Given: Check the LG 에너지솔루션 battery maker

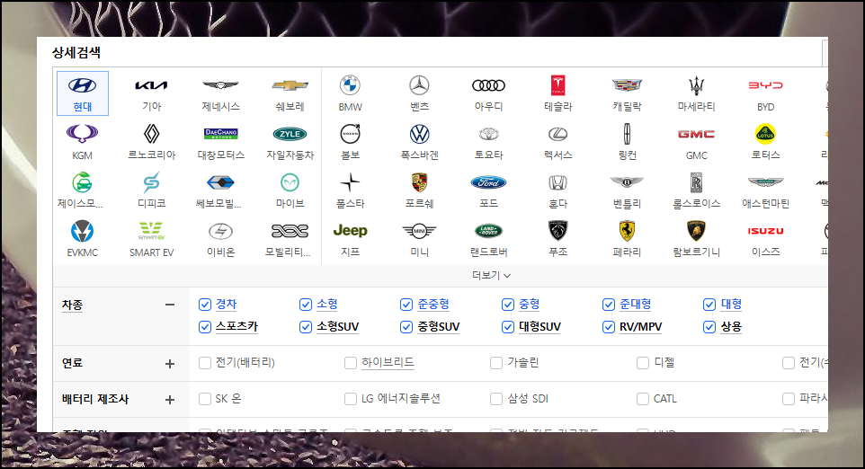Looking at the screenshot, I should click(351, 399).
